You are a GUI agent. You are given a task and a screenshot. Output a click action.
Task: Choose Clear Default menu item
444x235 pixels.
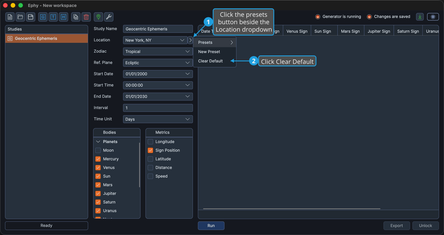(x=215, y=61)
